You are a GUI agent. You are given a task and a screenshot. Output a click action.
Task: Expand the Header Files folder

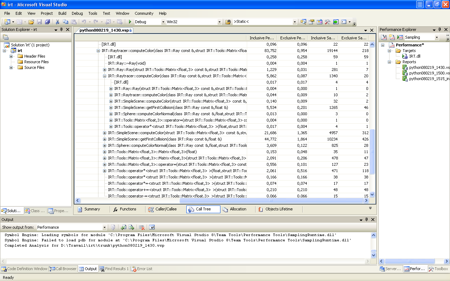pyautogui.click(x=11, y=56)
